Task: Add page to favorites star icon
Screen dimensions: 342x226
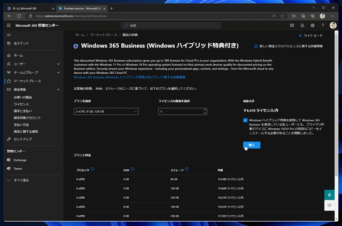Action: (x=282, y=16)
